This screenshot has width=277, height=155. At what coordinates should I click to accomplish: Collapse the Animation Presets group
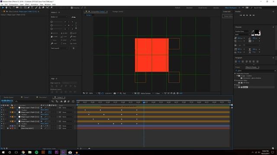pyautogui.click(x=235, y=74)
